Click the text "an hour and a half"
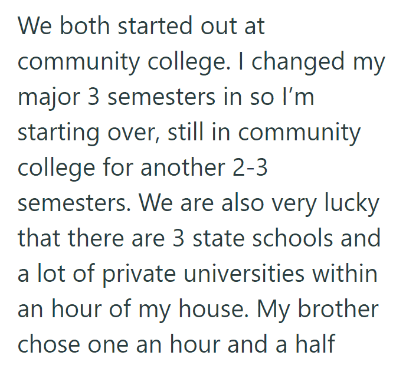The height and width of the screenshot is (365, 406). (x=235, y=344)
